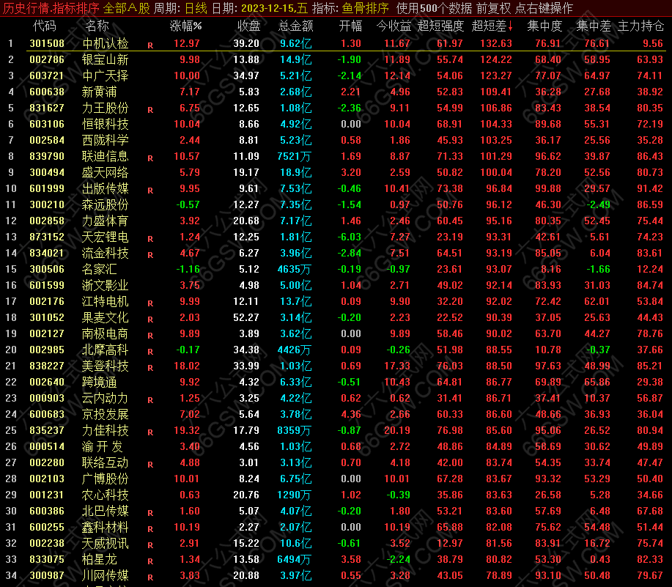Sort by the 总金额 column header
The width and height of the screenshot is (672, 587).
coord(295,26)
